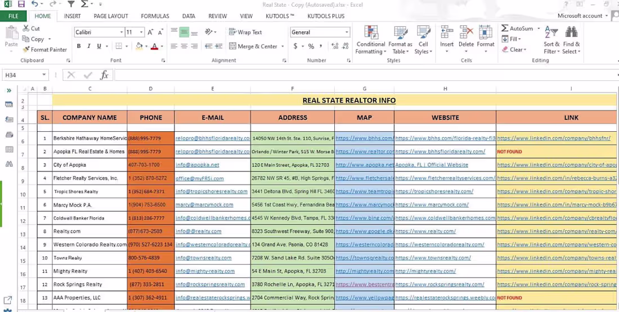Click the Borders icon
Screen dimensions: 619x312
tap(118, 46)
